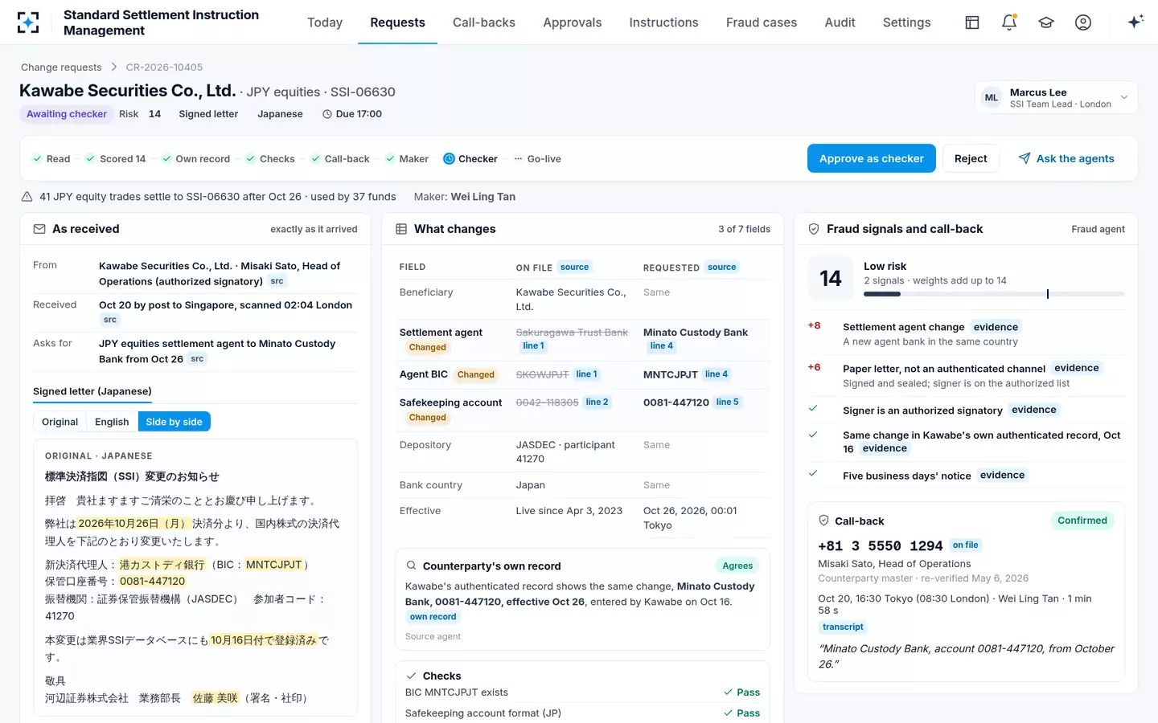Viewport: 1158px width, 723px height.
Task: Click the table icon beside What changes
Action: (x=401, y=229)
